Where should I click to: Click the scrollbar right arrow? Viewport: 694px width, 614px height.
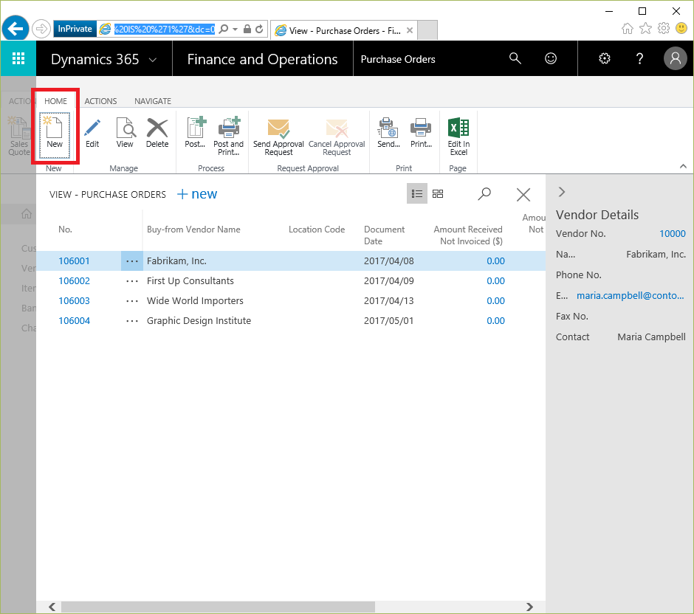coord(529,607)
